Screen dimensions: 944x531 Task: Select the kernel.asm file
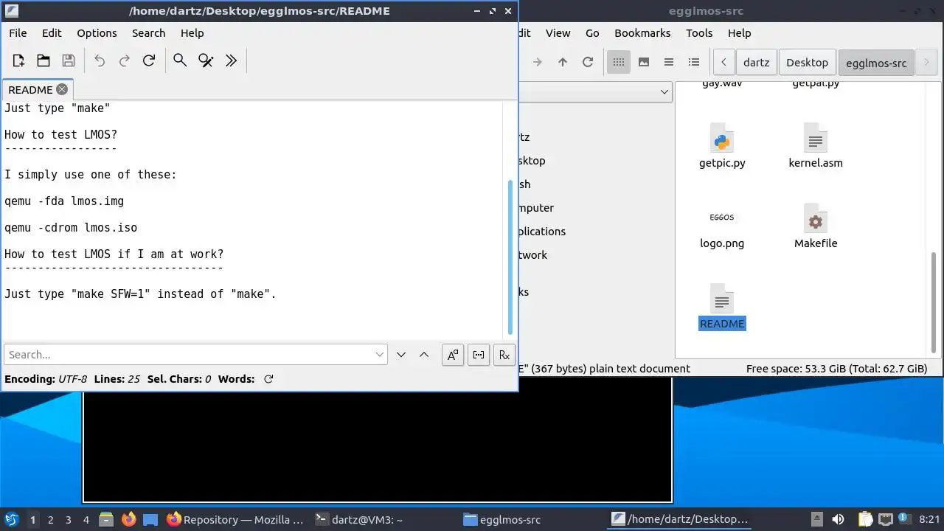tap(816, 146)
